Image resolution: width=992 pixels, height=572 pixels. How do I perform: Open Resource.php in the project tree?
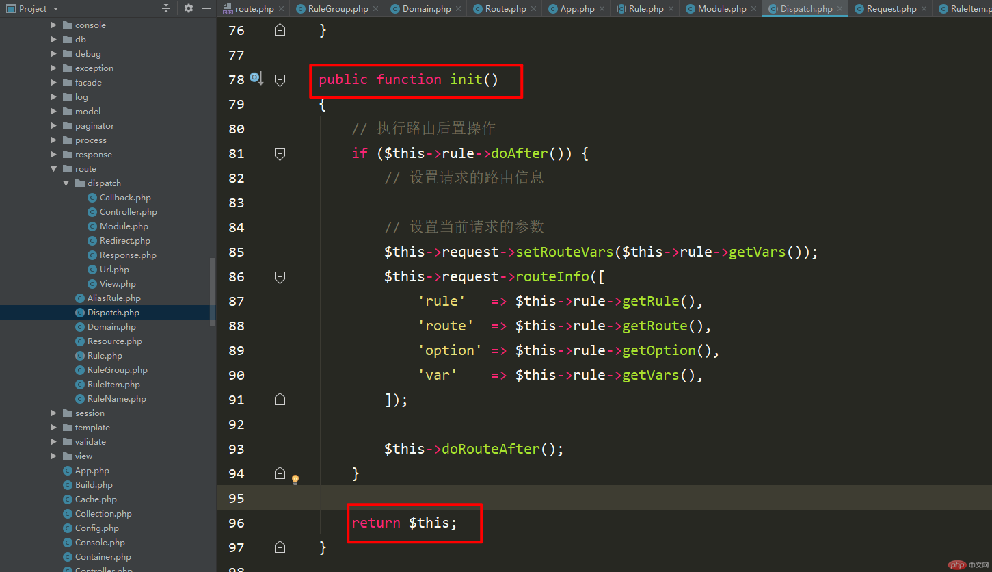click(x=109, y=341)
